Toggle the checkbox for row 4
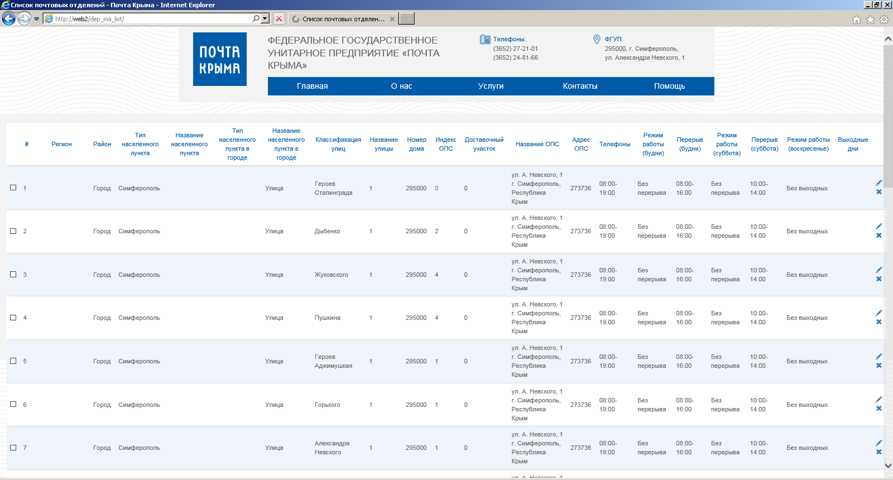 pyautogui.click(x=13, y=317)
